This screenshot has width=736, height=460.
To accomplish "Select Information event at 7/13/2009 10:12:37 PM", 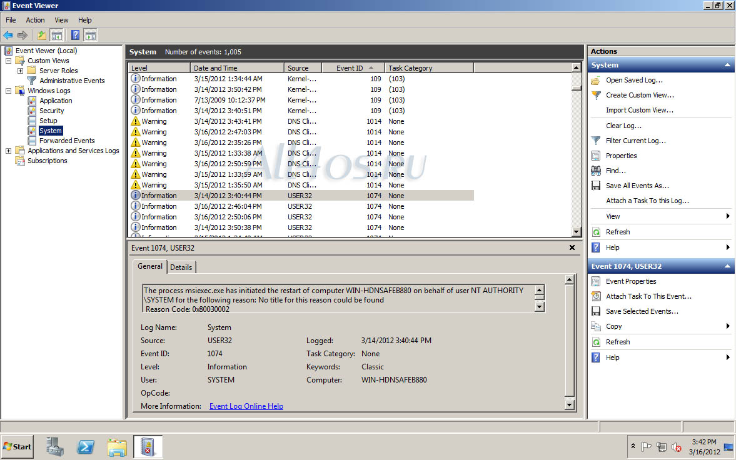I will pyautogui.click(x=301, y=100).
